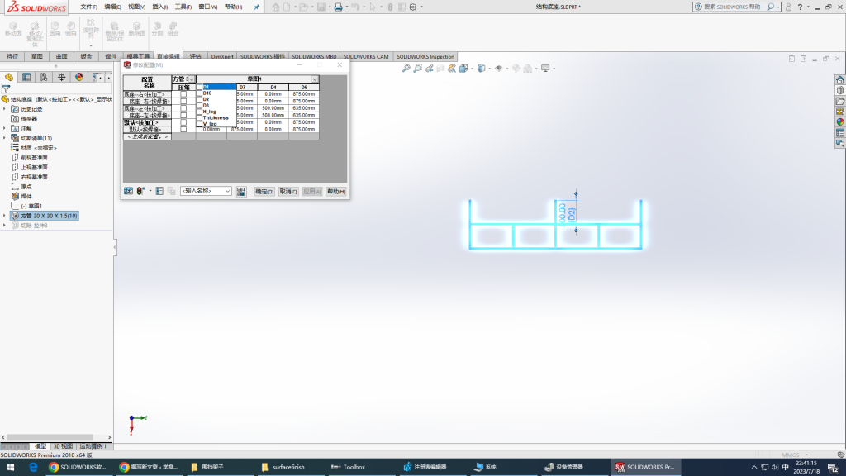Open the <输入名称> table name combo box
Viewport: 846px width, 476px height.
point(206,191)
